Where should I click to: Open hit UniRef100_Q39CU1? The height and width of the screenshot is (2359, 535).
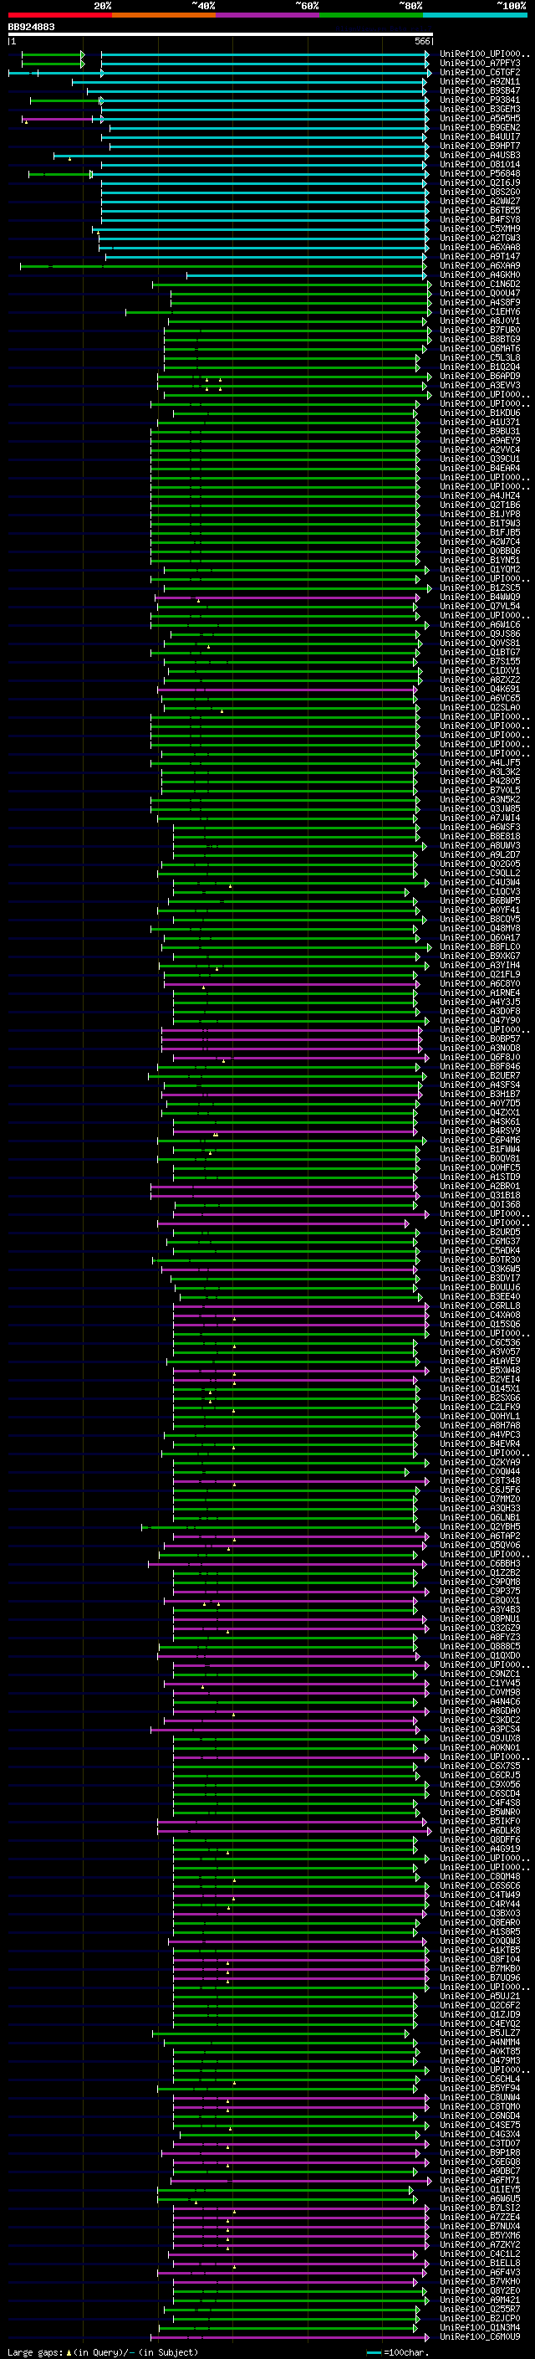point(480,459)
